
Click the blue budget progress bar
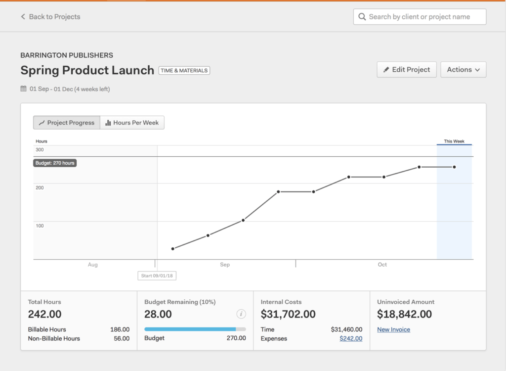[190, 329]
